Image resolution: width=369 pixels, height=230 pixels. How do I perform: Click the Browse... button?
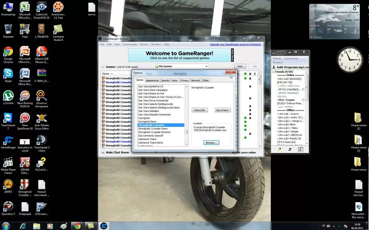tap(211, 142)
